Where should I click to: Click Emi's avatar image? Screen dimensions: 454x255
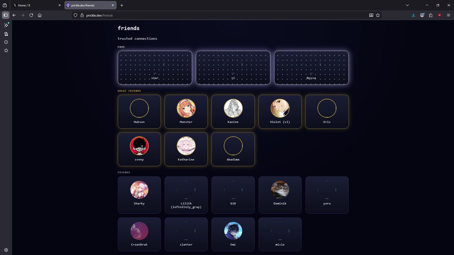[x=233, y=231]
